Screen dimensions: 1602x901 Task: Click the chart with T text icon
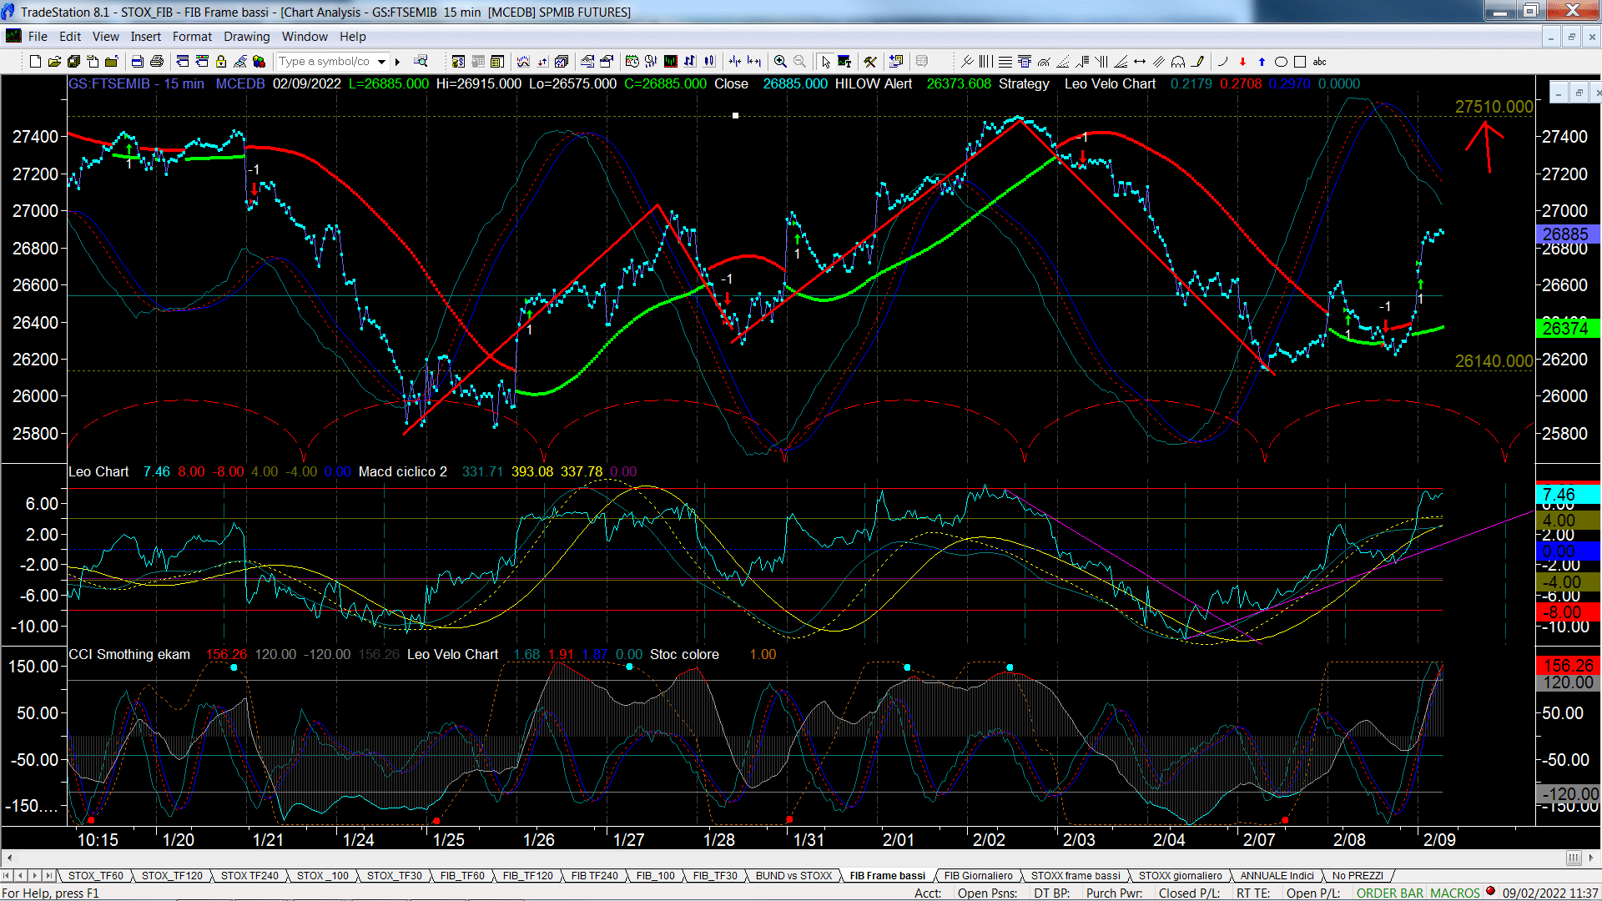(x=844, y=62)
